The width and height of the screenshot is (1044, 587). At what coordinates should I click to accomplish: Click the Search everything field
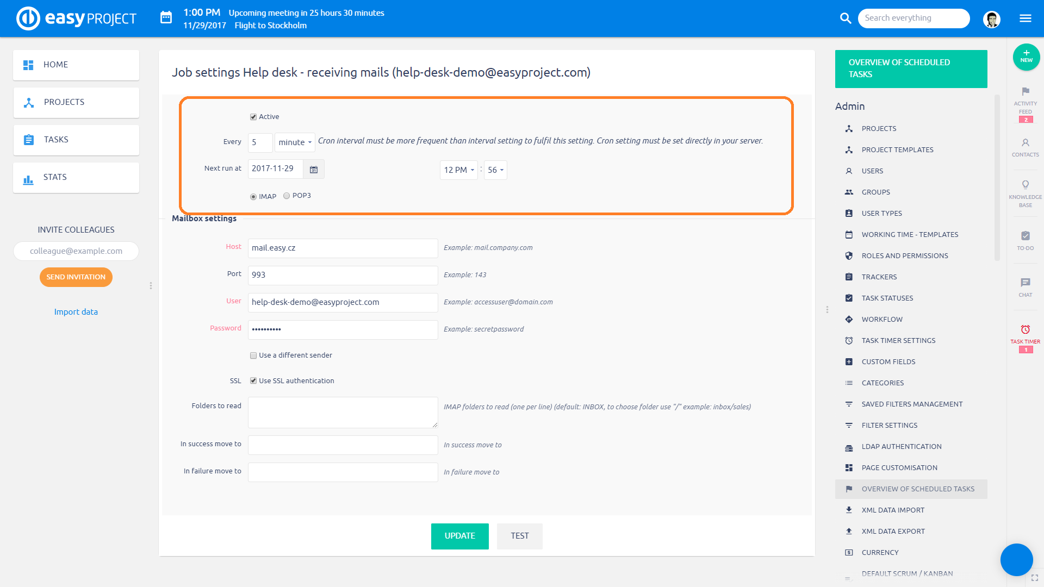point(913,18)
